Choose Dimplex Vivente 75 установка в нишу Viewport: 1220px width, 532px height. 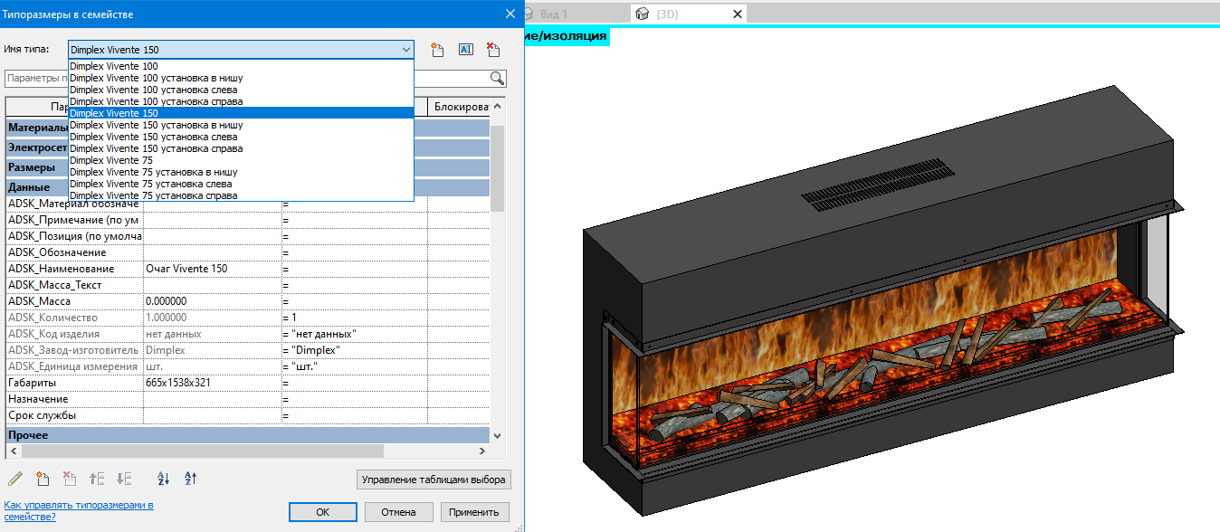[241, 172]
